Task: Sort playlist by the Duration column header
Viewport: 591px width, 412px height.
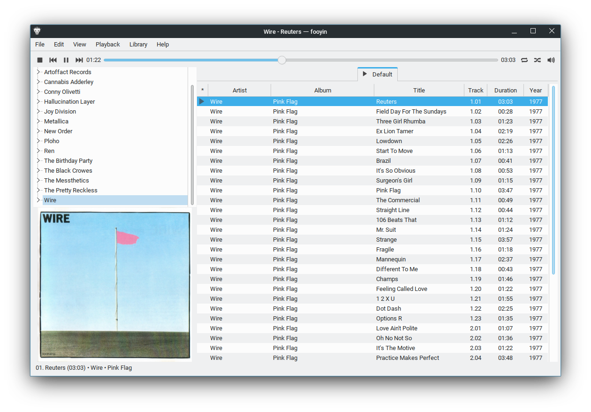Action: (x=505, y=91)
